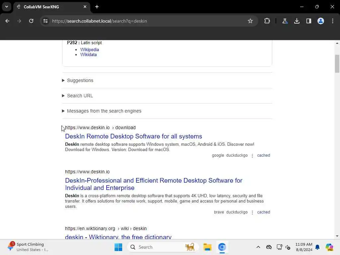Screen dimensions: 340x255
Task: Open Chrome Labs flask icon
Action: click(285, 21)
